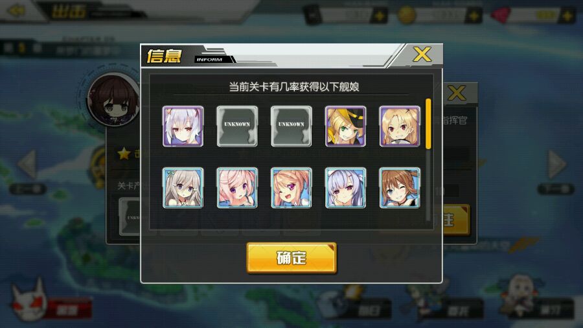Image resolution: width=583 pixels, height=328 pixels.
Task: Add gems with the plus button
Action: [x=567, y=16]
